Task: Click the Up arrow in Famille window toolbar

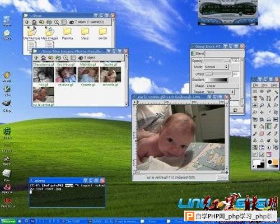Action: [36, 58]
